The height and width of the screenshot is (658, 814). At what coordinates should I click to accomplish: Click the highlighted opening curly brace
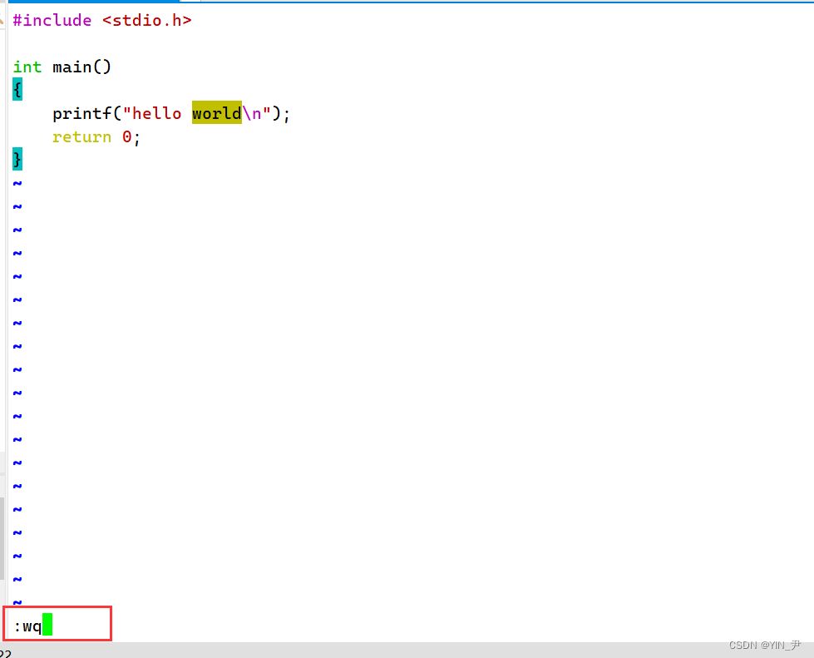(17, 90)
